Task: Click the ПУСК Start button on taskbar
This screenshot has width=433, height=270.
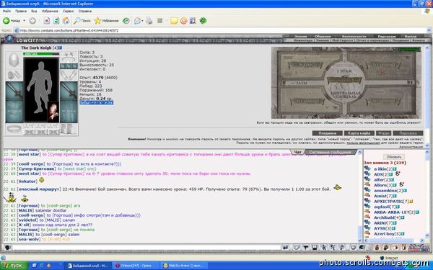Action: (x=14, y=266)
